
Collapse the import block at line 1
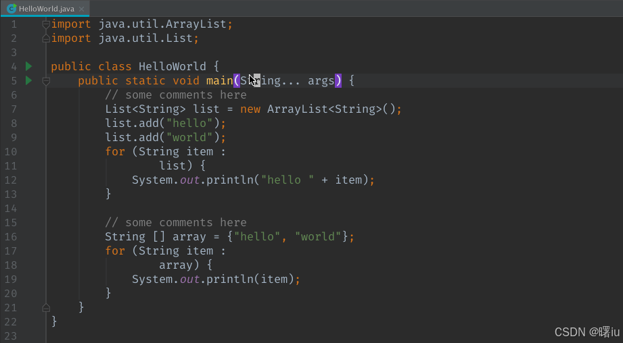click(x=46, y=24)
